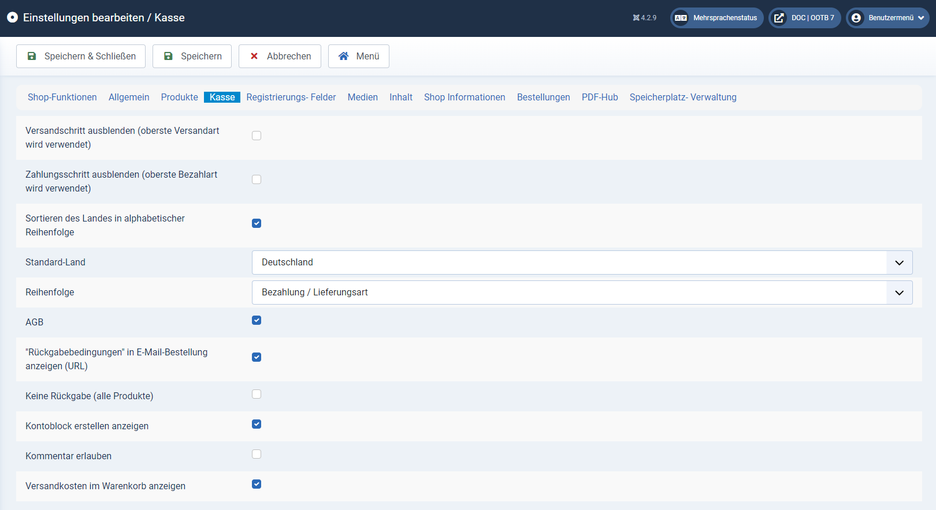The image size is (936, 510).
Task: Enable Versandschritt ausblenden checkbox
Action: click(x=257, y=136)
